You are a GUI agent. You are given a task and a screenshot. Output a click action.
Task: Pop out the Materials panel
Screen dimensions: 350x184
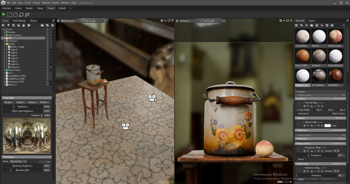click(x=347, y=21)
